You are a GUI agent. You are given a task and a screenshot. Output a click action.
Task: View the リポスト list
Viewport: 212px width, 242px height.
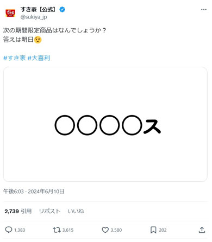point(49,211)
